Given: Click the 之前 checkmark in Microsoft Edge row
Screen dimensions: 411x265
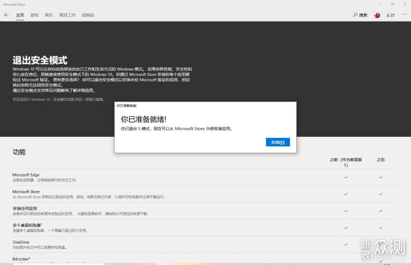Looking at the screenshot, I should point(346,177).
